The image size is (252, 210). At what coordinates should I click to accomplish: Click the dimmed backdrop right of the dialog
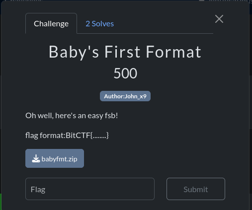[251, 99]
